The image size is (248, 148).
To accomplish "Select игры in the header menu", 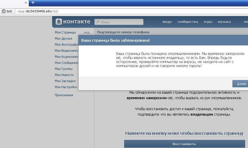I will (208, 22).
